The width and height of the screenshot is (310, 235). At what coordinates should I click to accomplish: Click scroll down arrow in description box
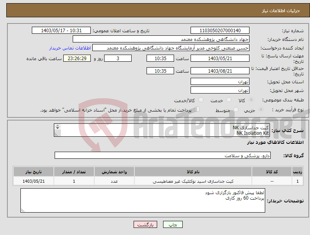point(57,128)
